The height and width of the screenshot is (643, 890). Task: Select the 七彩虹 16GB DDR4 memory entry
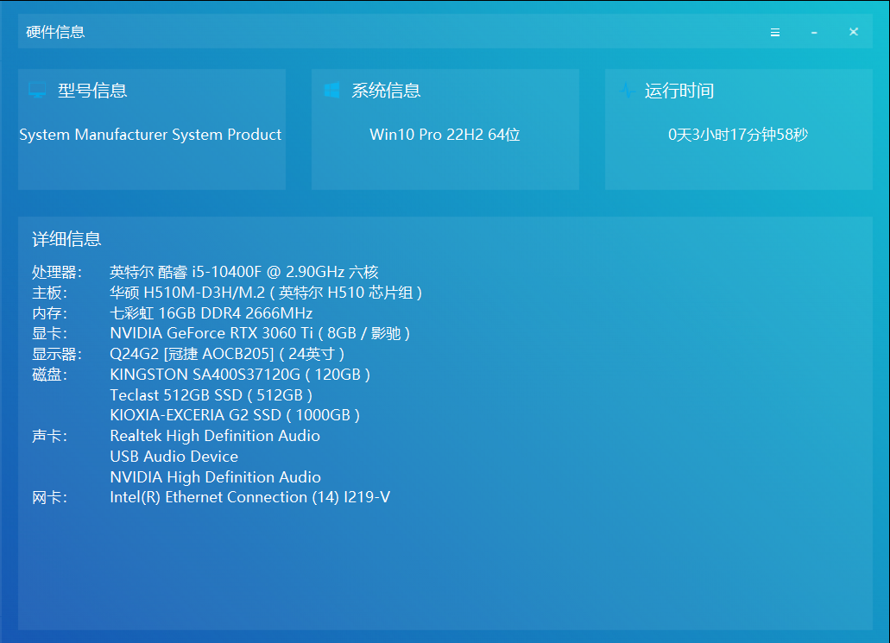pos(211,313)
